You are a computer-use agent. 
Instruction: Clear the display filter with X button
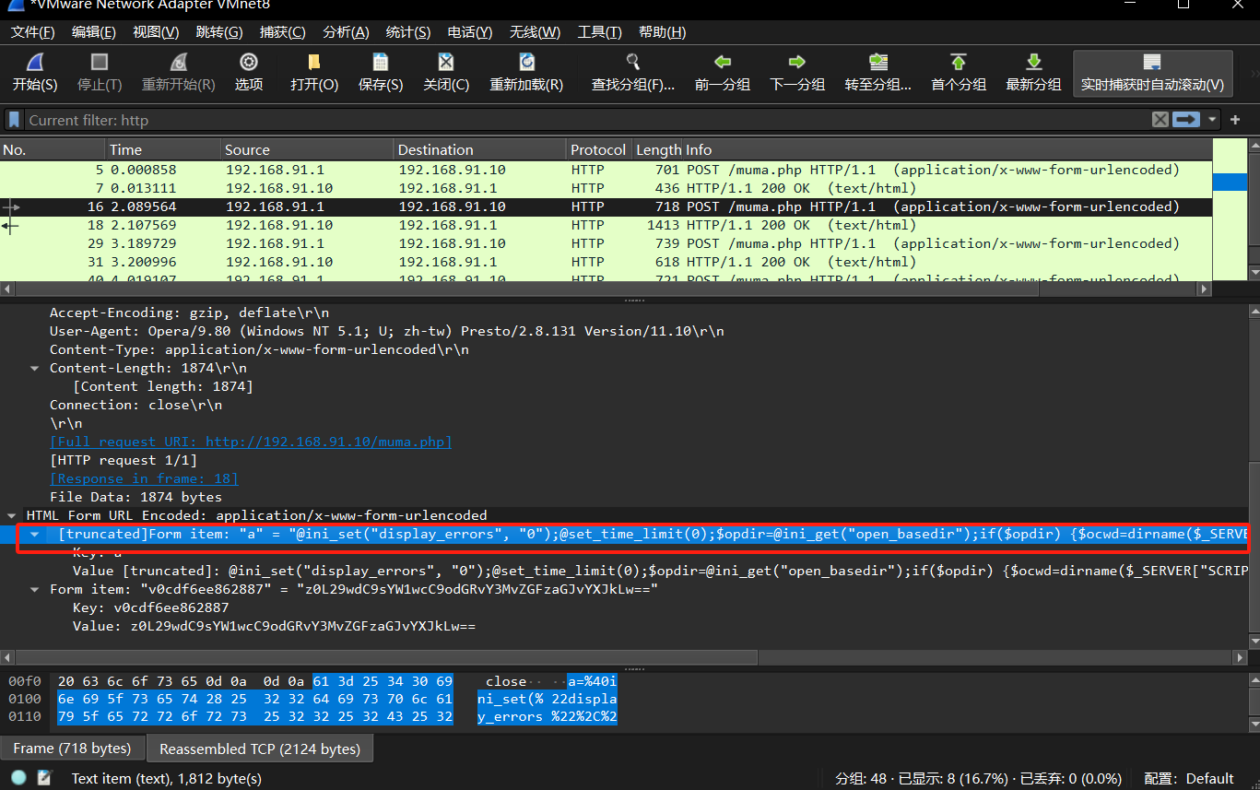1160,120
